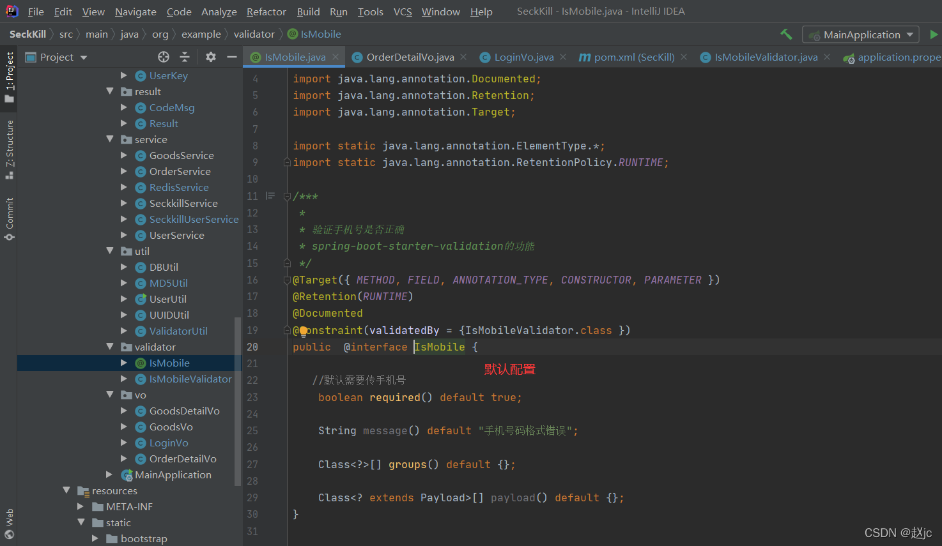Open the Structure side tool window

click(x=9, y=149)
